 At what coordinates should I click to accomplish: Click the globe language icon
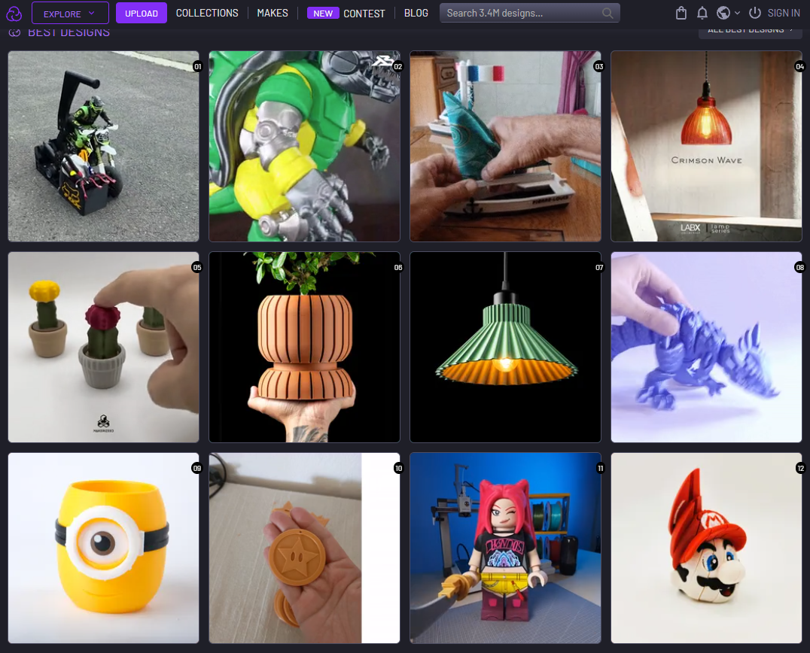(723, 13)
